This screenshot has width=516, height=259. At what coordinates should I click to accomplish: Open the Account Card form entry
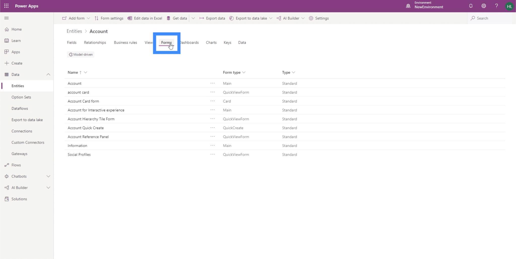click(x=83, y=101)
